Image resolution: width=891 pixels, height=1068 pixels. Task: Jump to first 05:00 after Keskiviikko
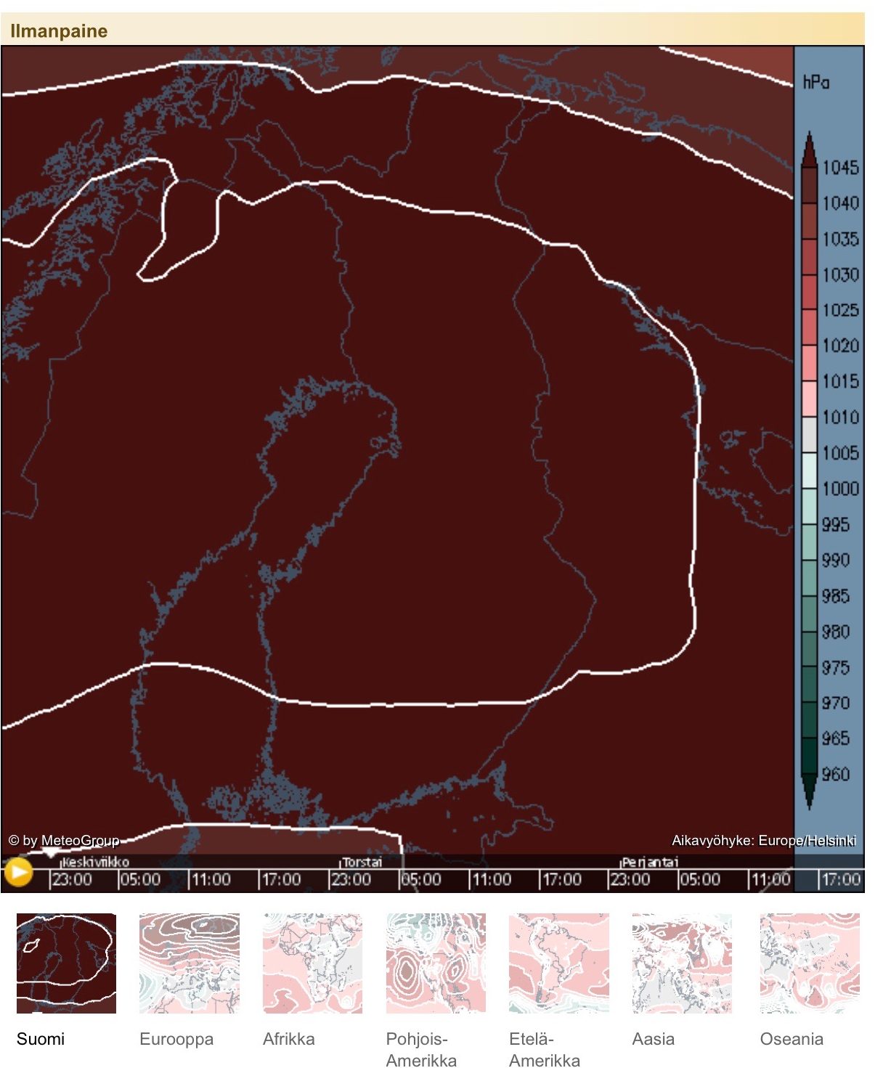pyautogui.click(x=141, y=879)
